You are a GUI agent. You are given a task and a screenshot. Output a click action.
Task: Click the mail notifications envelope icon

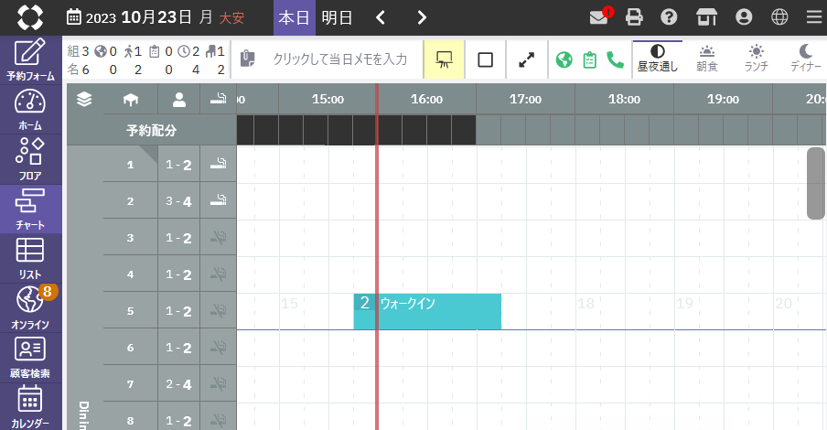(x=599, y=17)
